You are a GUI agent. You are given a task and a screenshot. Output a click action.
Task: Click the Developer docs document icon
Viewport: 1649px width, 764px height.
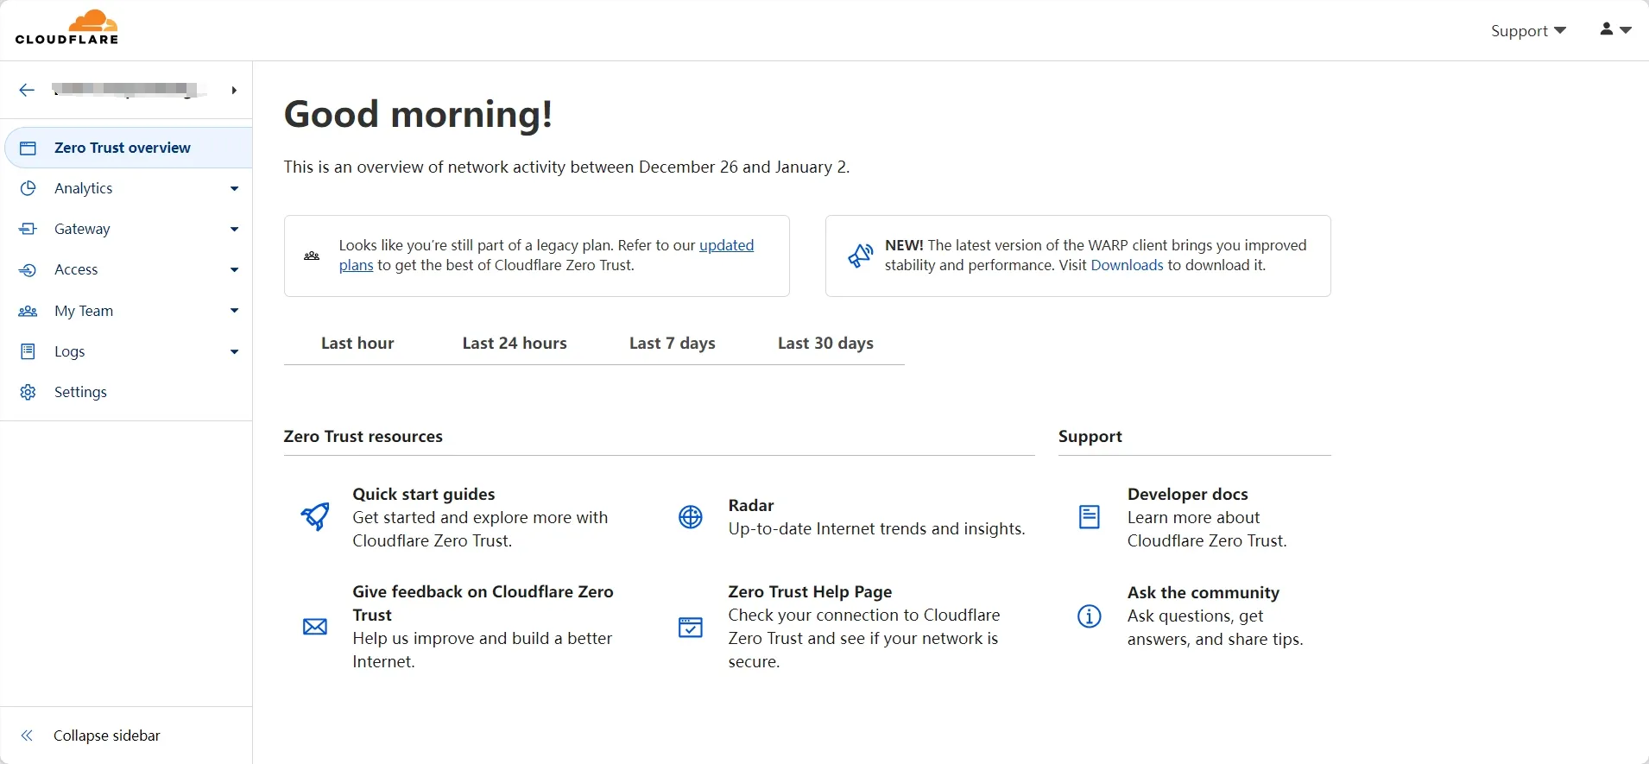(1090, 517)
